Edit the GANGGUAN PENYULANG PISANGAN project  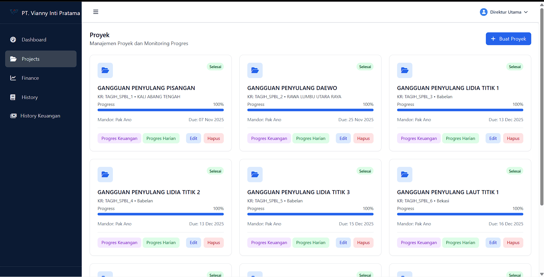193,138
